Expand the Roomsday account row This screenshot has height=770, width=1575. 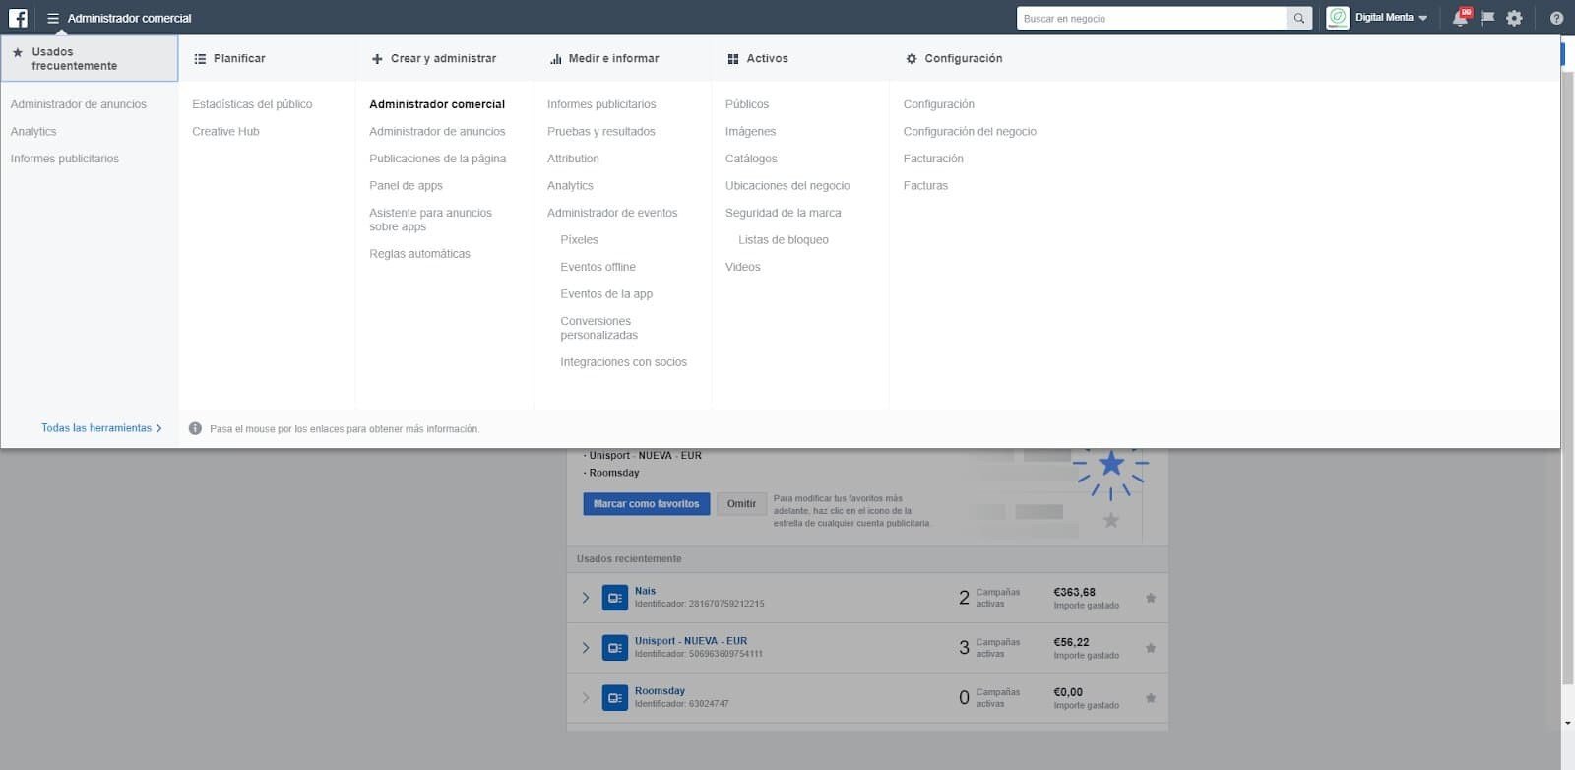[586, 698]
